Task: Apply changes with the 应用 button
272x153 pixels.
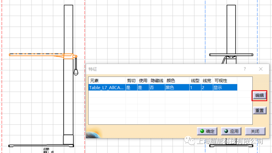Action: (231, 131)
